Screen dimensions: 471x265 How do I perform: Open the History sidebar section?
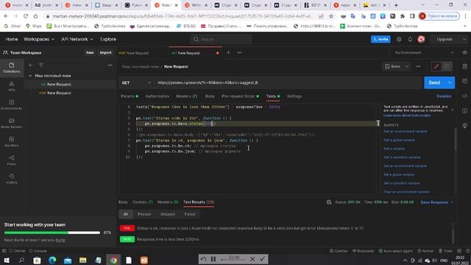(12, 178)
